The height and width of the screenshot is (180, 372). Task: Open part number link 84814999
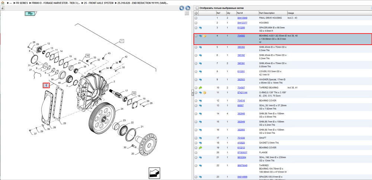pos(242,177)
